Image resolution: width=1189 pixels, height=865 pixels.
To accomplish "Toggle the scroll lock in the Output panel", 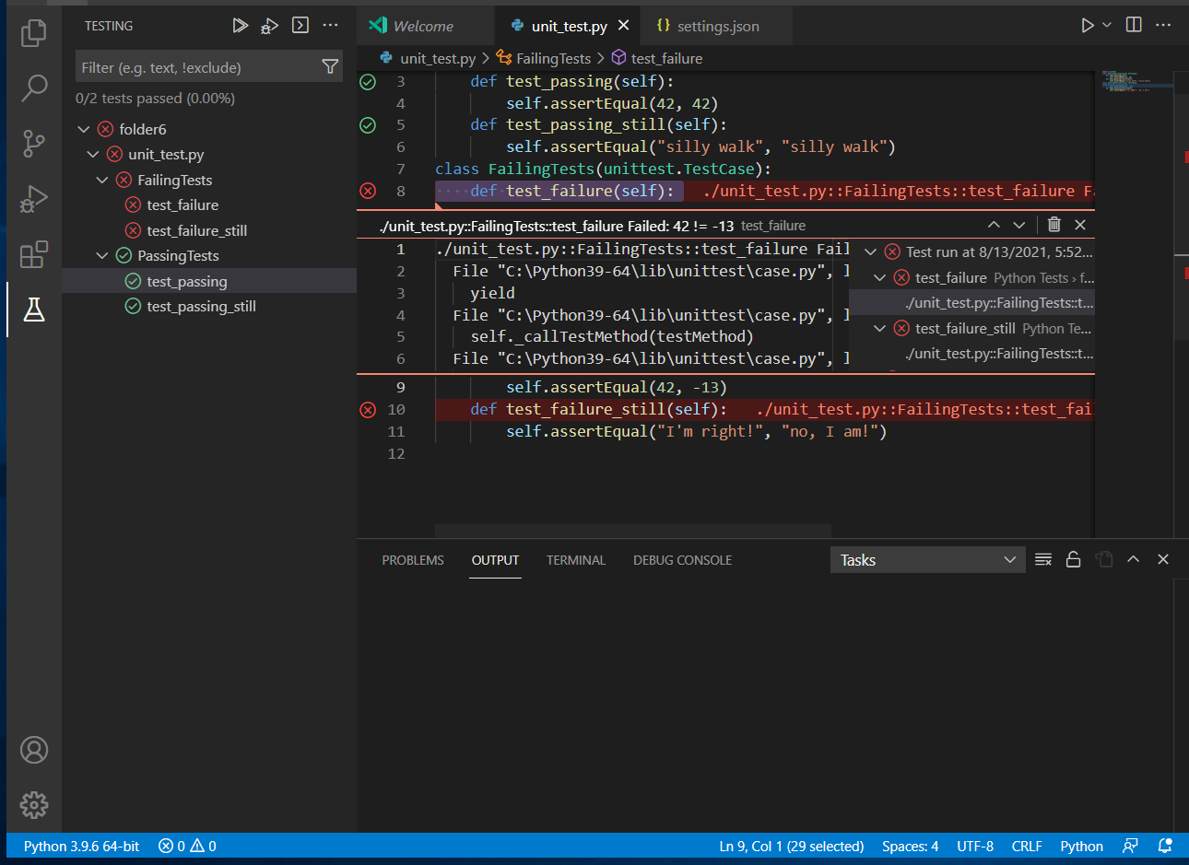I will coord(1073,559).
